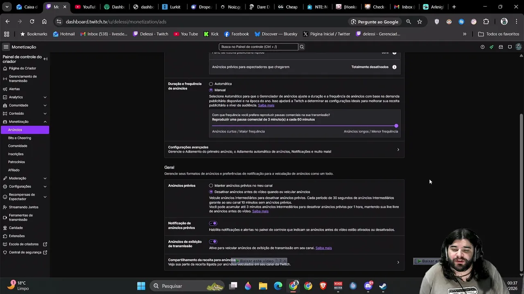Open Chrome extensions puzzle icon
Viewport: 524px width, 294px height.
tap(486, 22)
